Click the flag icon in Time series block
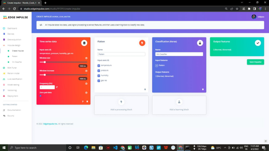Viewport: 269px width, 151px height. click(83, 102)
